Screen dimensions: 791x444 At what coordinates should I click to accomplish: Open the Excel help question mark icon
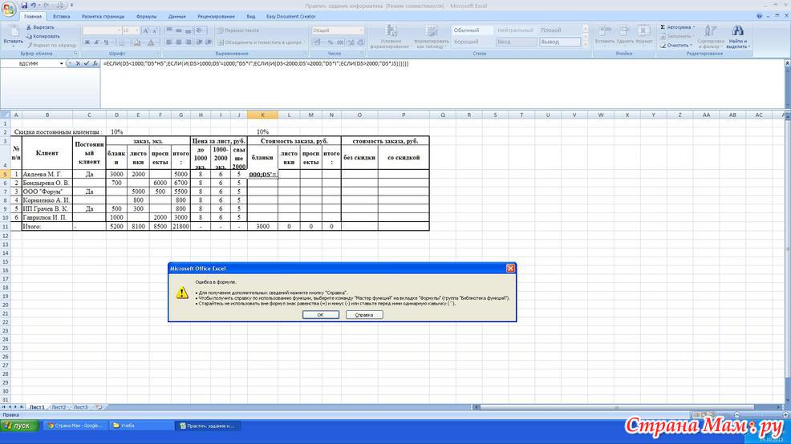tap(760, 16)
